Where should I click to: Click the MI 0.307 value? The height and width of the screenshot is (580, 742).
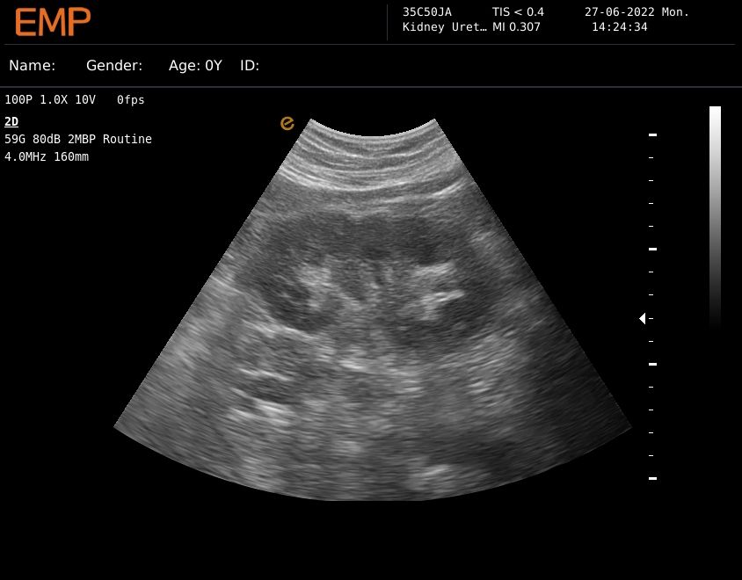[517, 27]
